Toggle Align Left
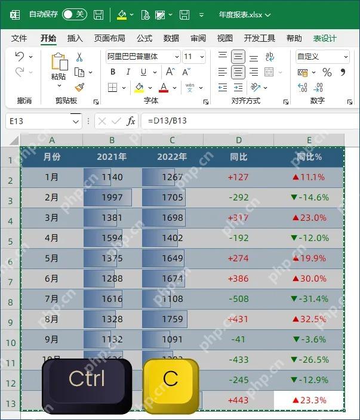 (223, 72)
